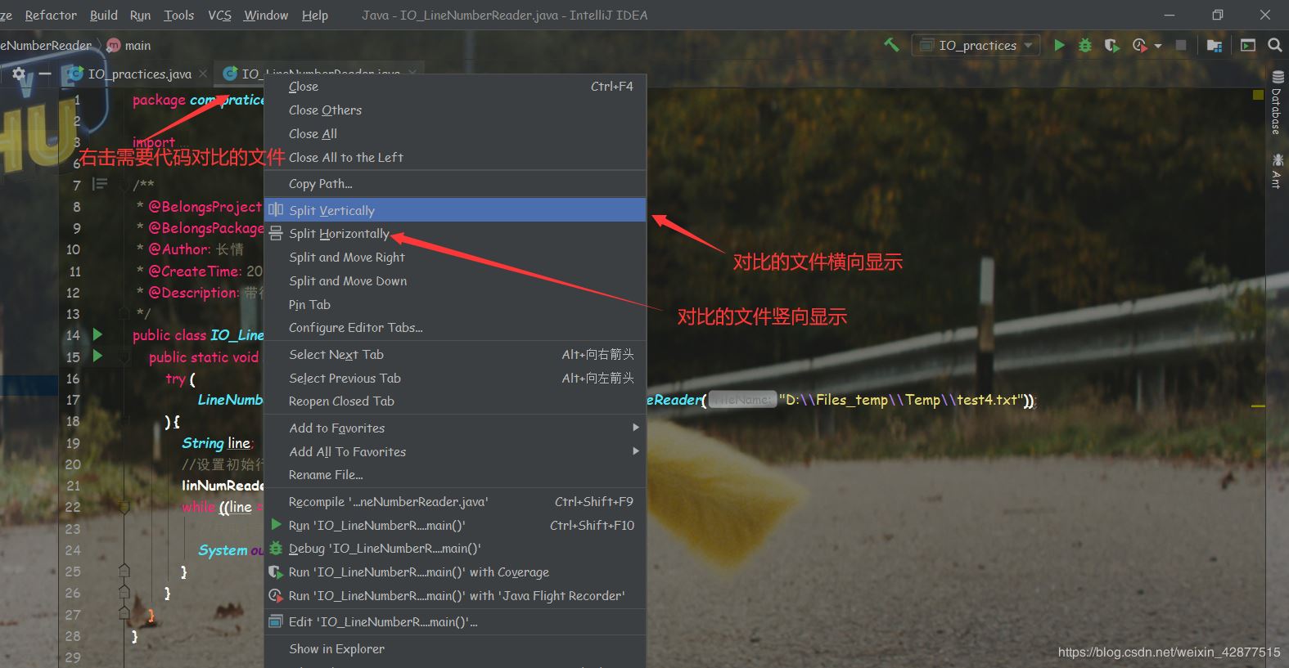The height and width of the screenshot is (668, 1289).
Task: Select Close All in the context menu
Action: pyautogui.click(x=455, y=133)
